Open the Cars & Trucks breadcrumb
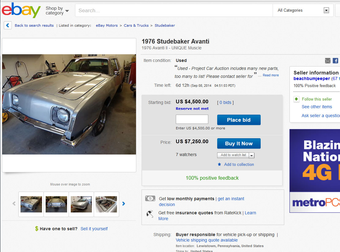Screen dimensions: 340x252 pyautogui.click(x=136, y=25)
